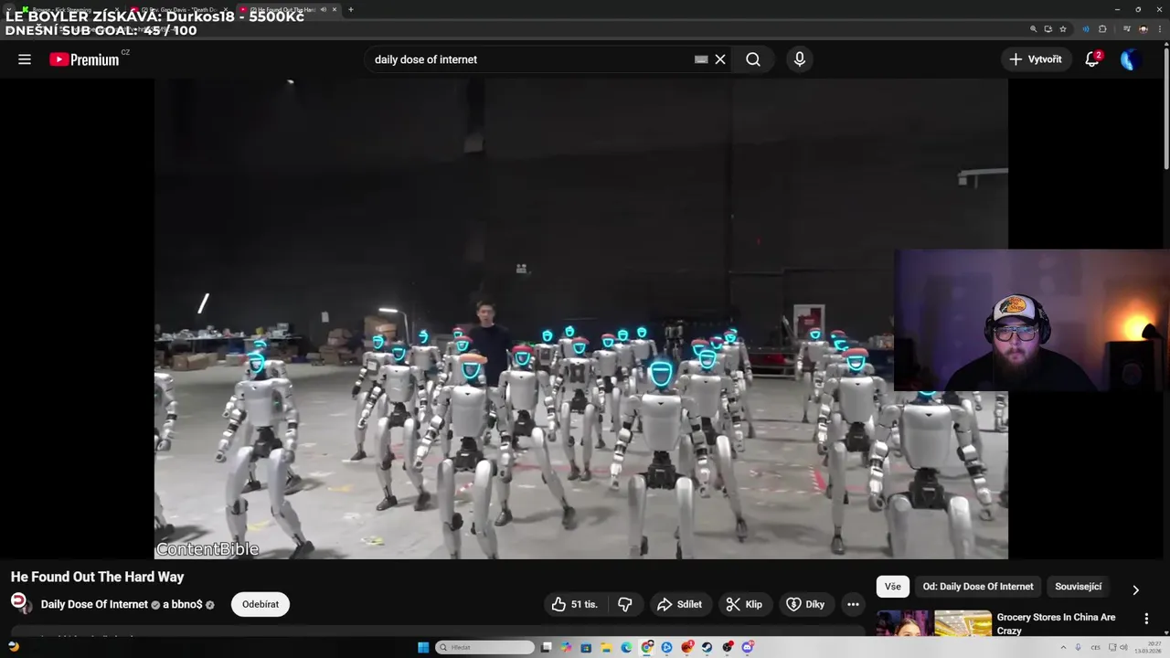The image size is (1170, 658).
Task: Open options menu for Grocery Stores video
Action: (x=1146, y=619)
